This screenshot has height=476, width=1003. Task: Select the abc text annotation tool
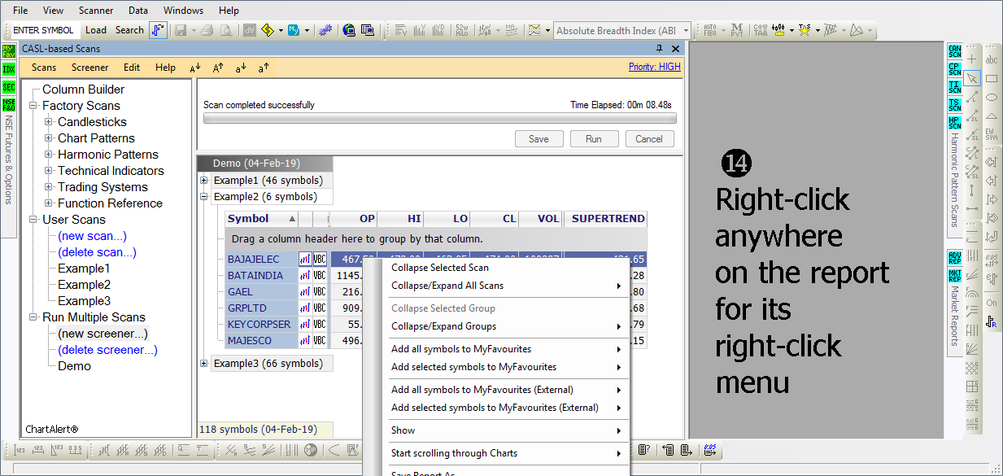click(992, 59)
